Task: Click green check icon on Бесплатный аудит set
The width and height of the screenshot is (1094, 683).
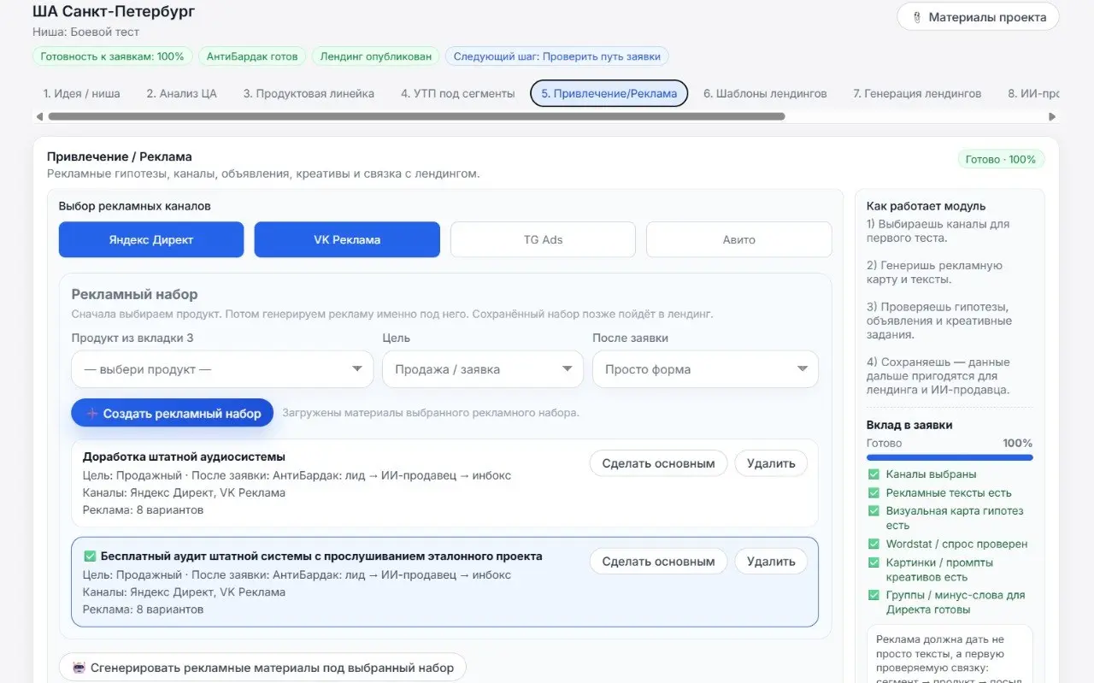Action: pyautogui.click(x=90, y=556)
